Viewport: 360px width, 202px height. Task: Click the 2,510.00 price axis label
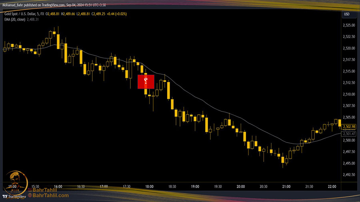pyautogui.click(x=349, y=94)
